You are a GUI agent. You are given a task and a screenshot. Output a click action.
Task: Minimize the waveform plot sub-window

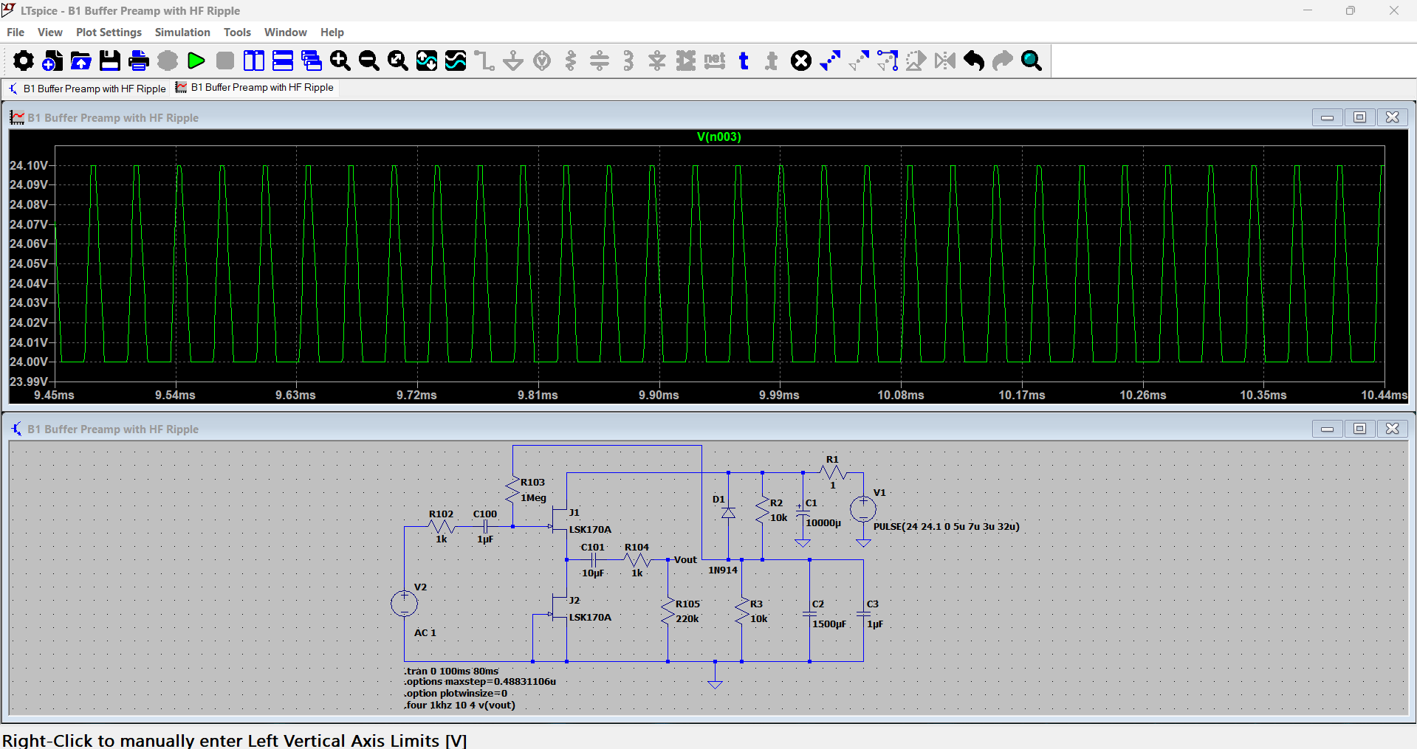pos(1327,117)
